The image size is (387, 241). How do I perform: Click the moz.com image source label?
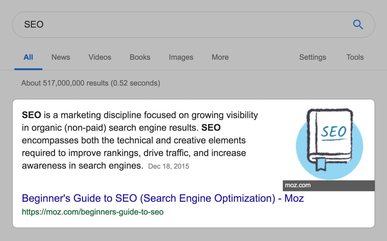(x=298, y=185)
